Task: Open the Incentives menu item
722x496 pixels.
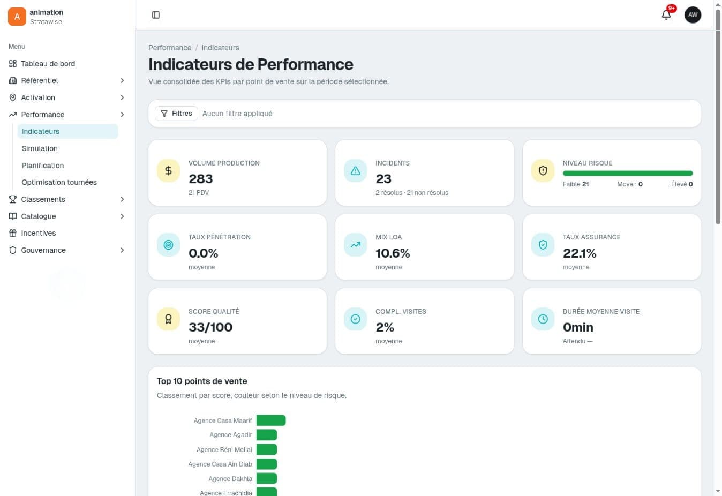Action: 67,233
